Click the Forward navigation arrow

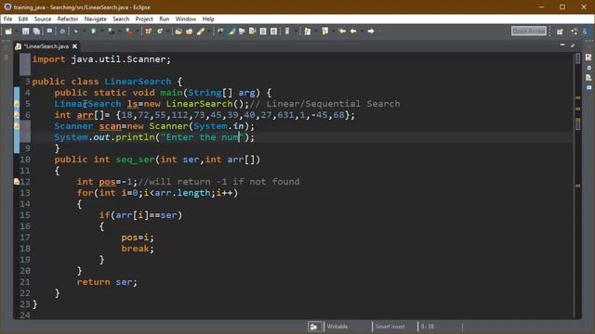click(371, 31)
